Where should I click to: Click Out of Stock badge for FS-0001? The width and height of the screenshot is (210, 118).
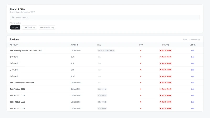(166, 89)
